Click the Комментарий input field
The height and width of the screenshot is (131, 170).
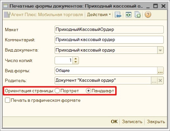[x=109, y=40]
